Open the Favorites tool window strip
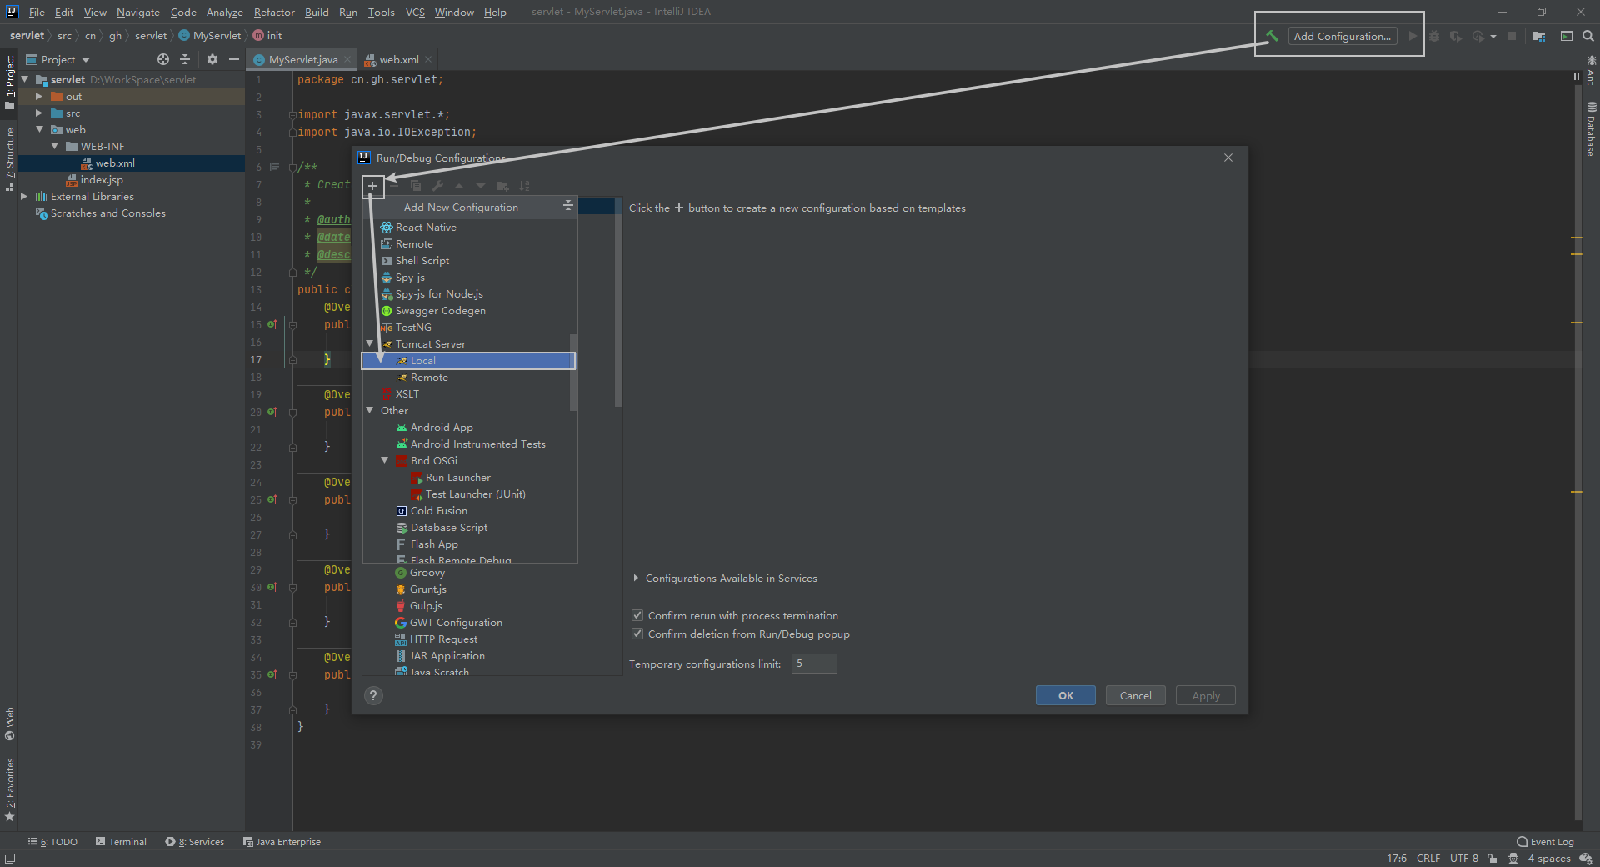The width and height of the screenshot is (1600, 867). (10, 789)
